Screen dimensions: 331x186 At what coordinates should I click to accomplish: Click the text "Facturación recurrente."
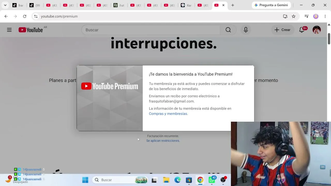(163, 136)
